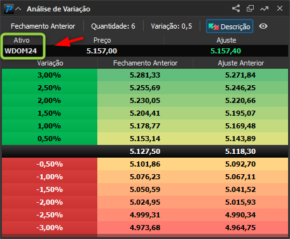290x239 pixels.
Task: Click the adjustment value 5.169,48
Action: click(x=240, y=126)
